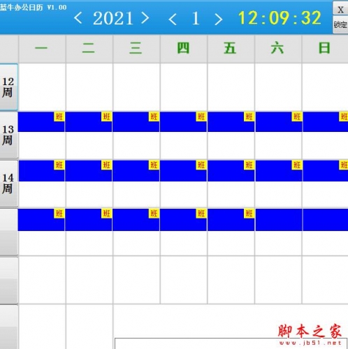Switch to the next month arrow

pos(218,19)
